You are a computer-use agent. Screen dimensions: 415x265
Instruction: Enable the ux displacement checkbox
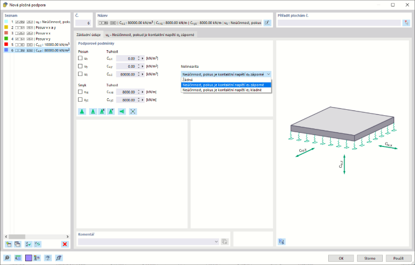pyautogui.click(x=80, y=58)
